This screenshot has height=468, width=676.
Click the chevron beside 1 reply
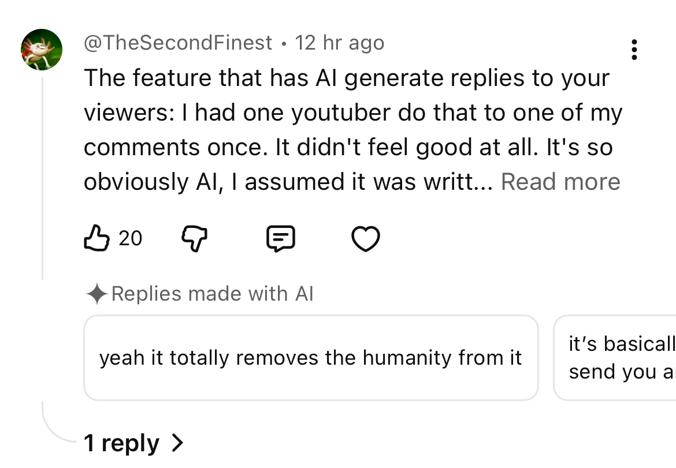tap(177, 443)
